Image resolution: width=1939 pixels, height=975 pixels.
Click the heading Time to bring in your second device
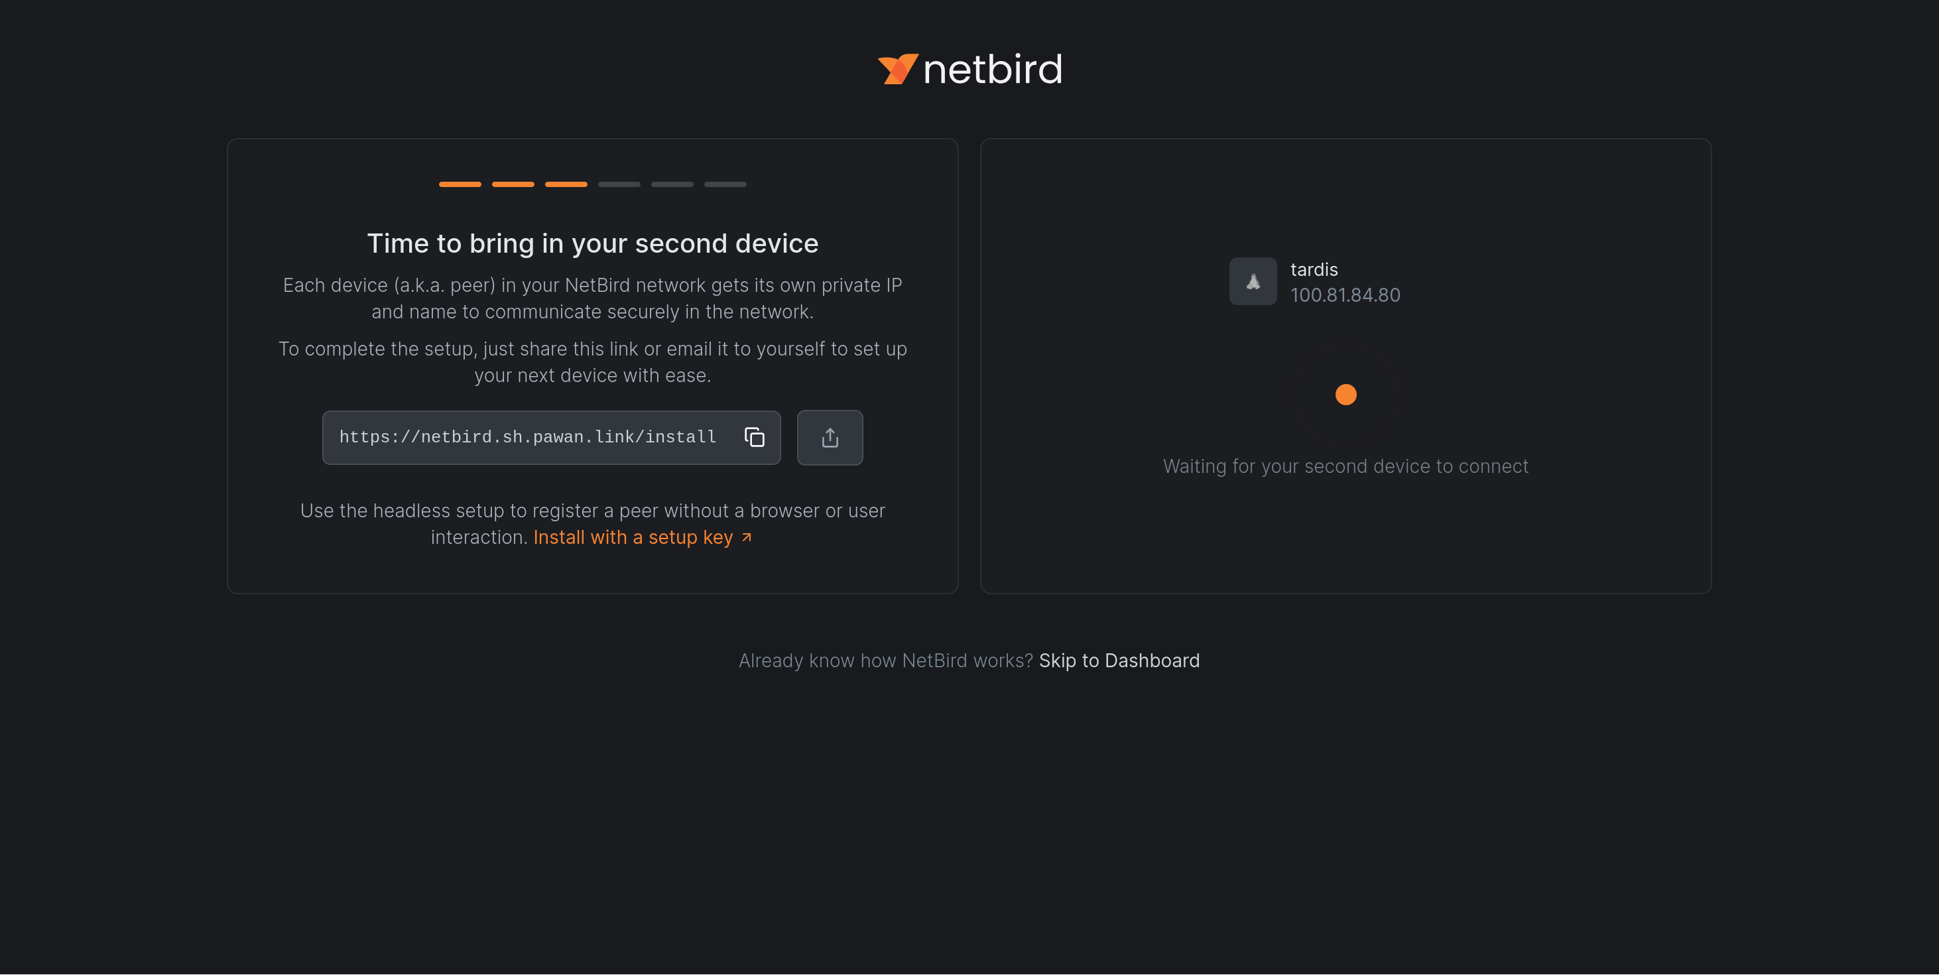click(592, 243)
